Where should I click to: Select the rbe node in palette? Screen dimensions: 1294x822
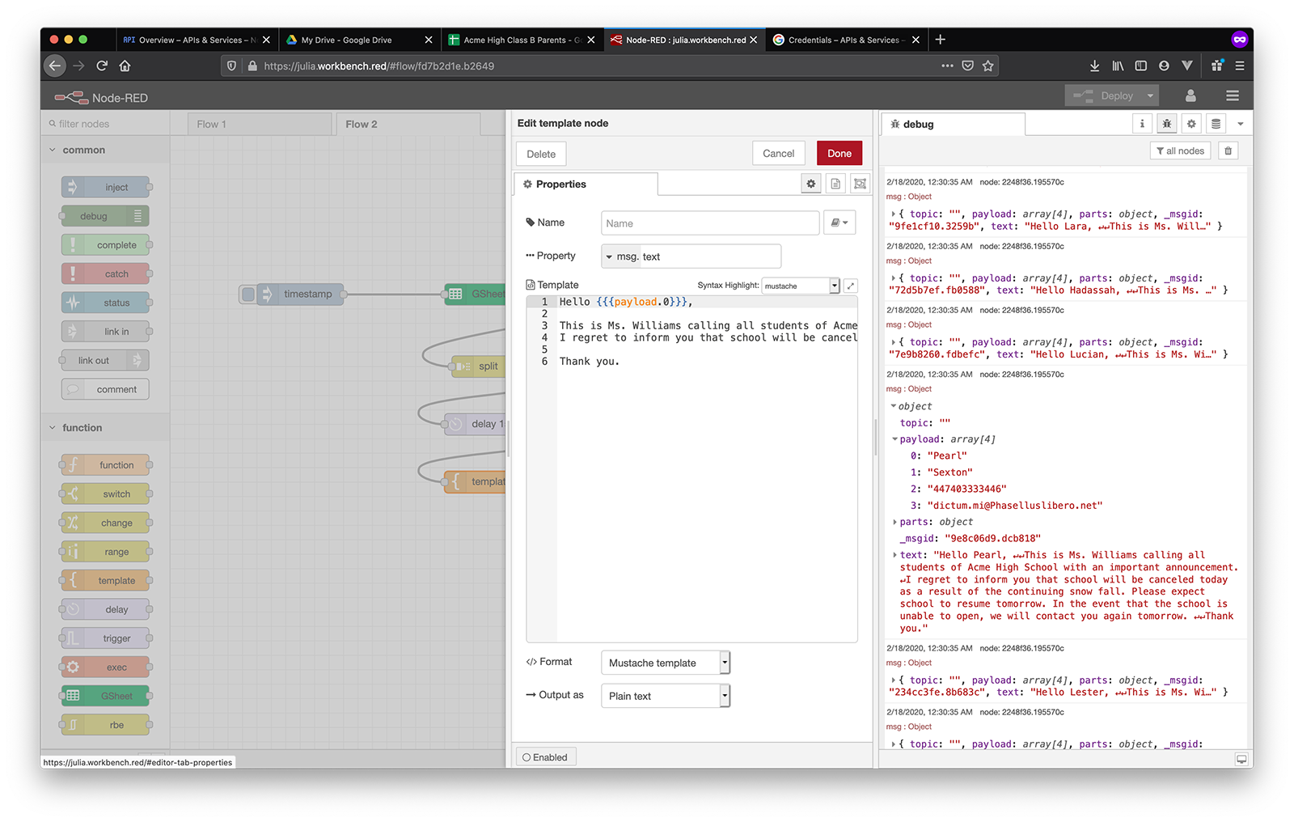pyautogui.click(x=106, y=725)
